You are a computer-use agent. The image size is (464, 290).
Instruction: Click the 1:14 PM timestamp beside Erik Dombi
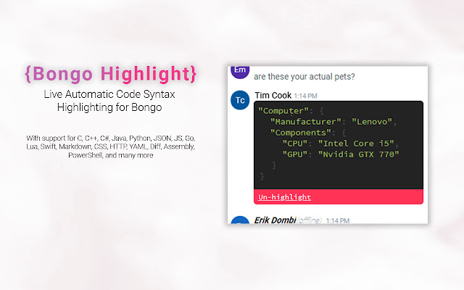338,220
